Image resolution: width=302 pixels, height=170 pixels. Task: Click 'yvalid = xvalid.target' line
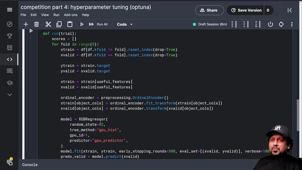(x=85, y=71)
